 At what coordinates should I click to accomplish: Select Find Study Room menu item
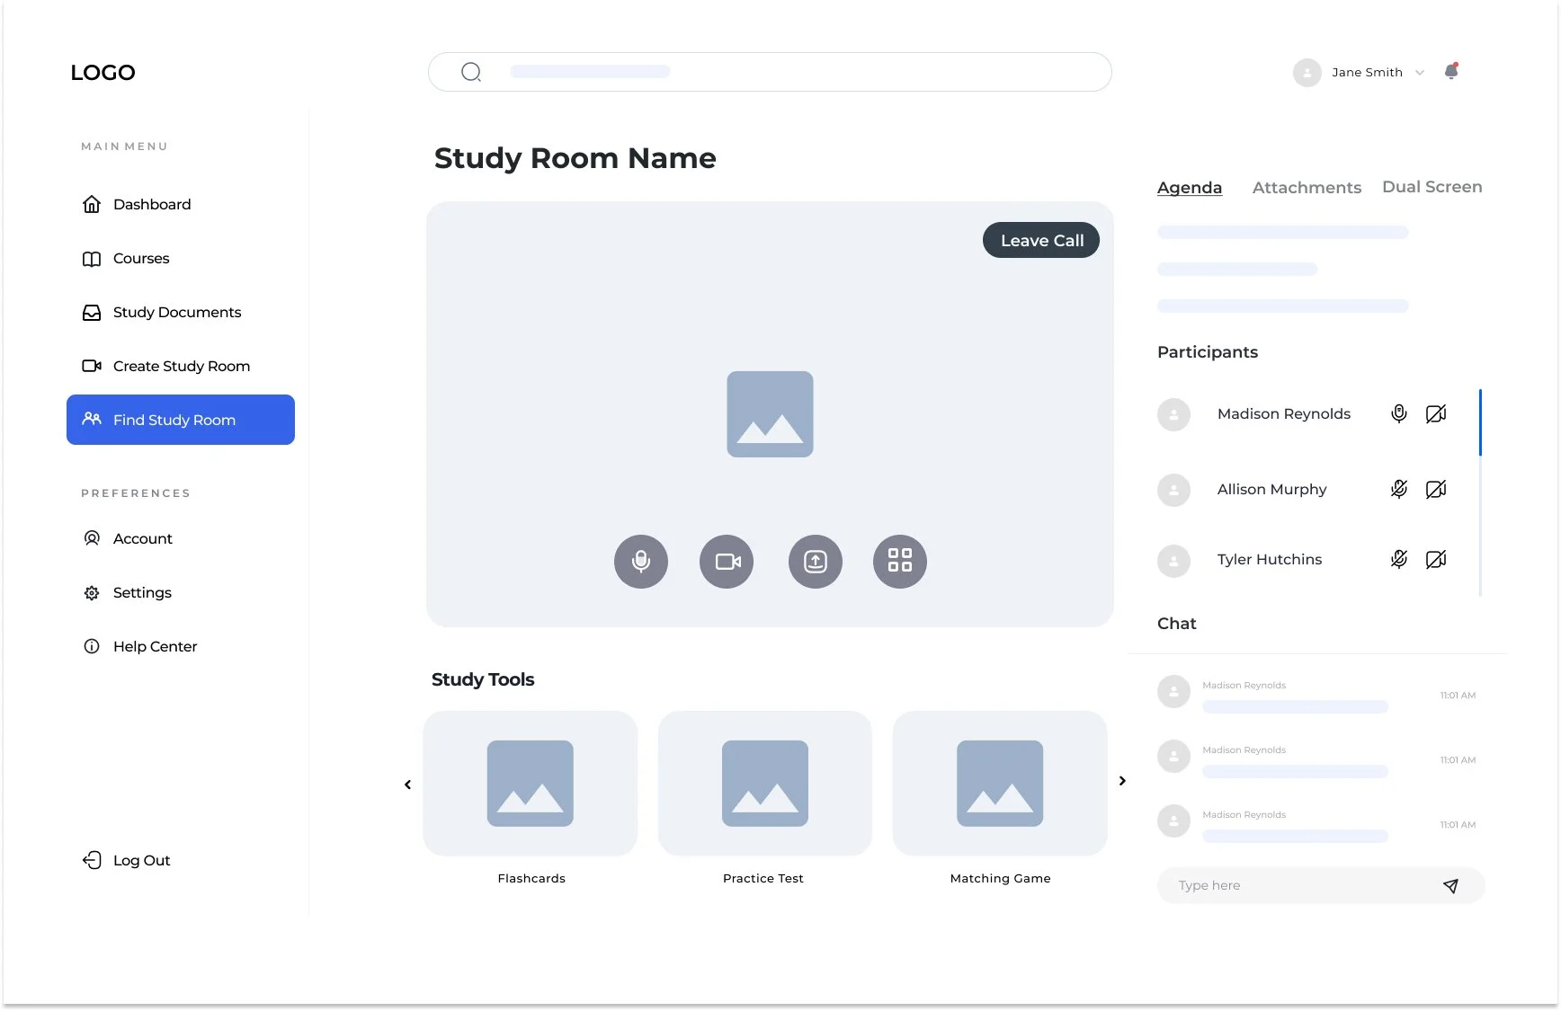click(x=181, y=420)
